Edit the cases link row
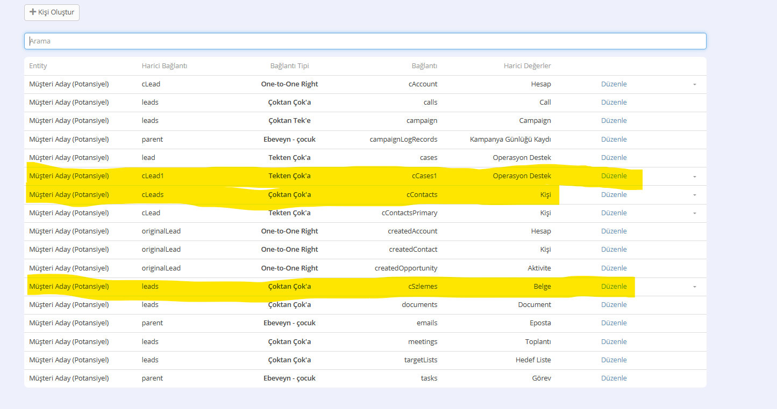Viewport: 777px width, 409px height. coord(614,158)
